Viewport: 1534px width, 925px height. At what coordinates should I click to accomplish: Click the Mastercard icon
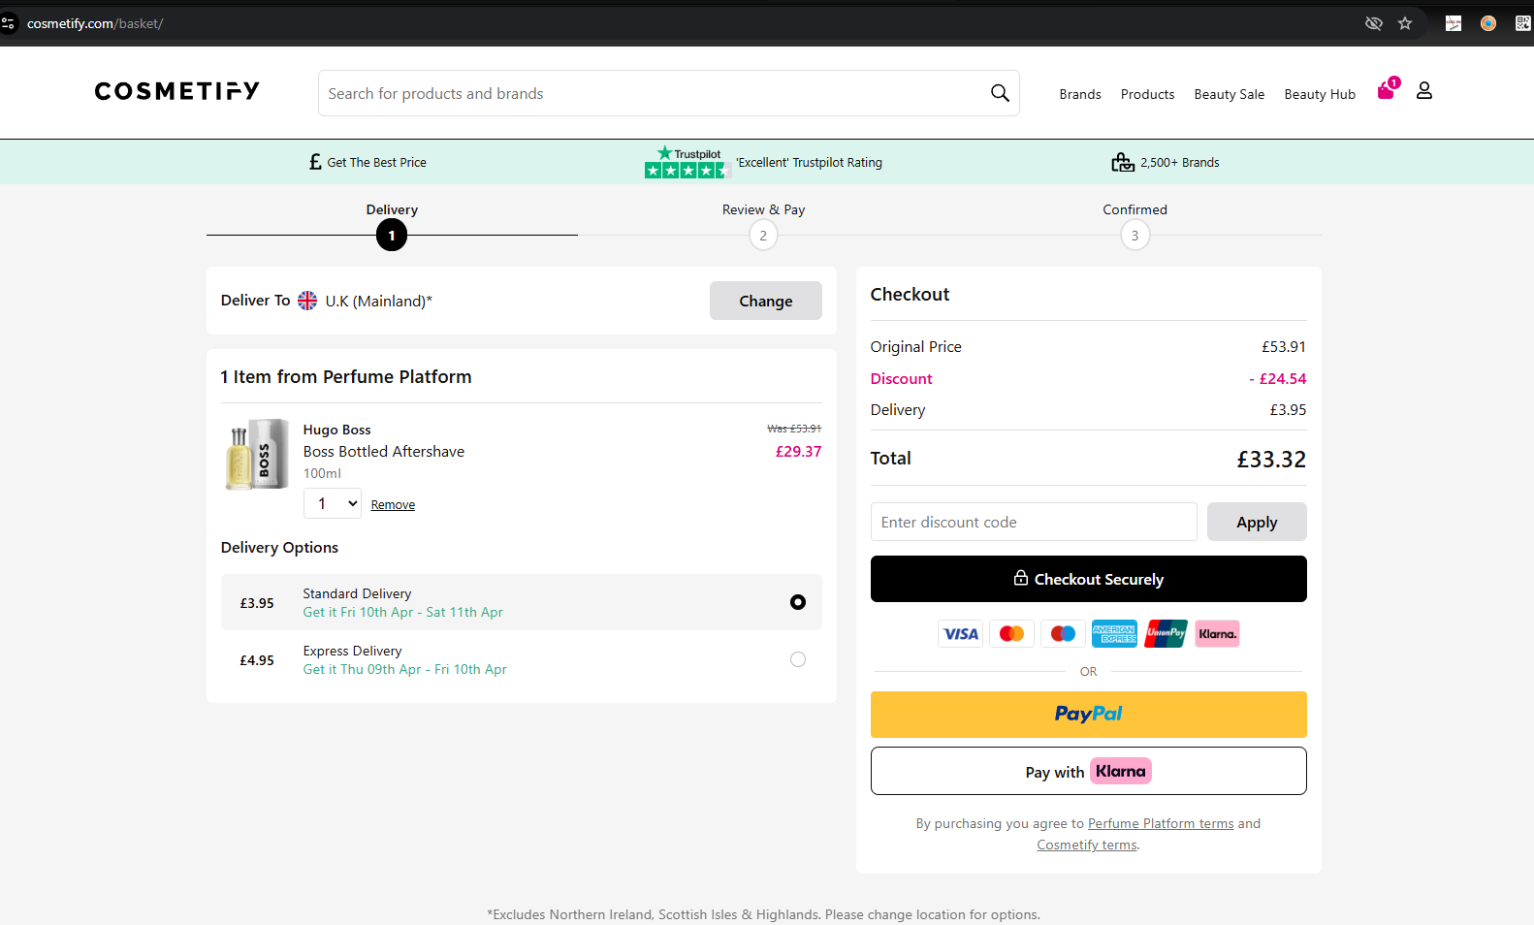[1011, 634]
